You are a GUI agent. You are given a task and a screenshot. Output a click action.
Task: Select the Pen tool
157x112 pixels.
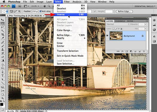(x=2, y=72)
